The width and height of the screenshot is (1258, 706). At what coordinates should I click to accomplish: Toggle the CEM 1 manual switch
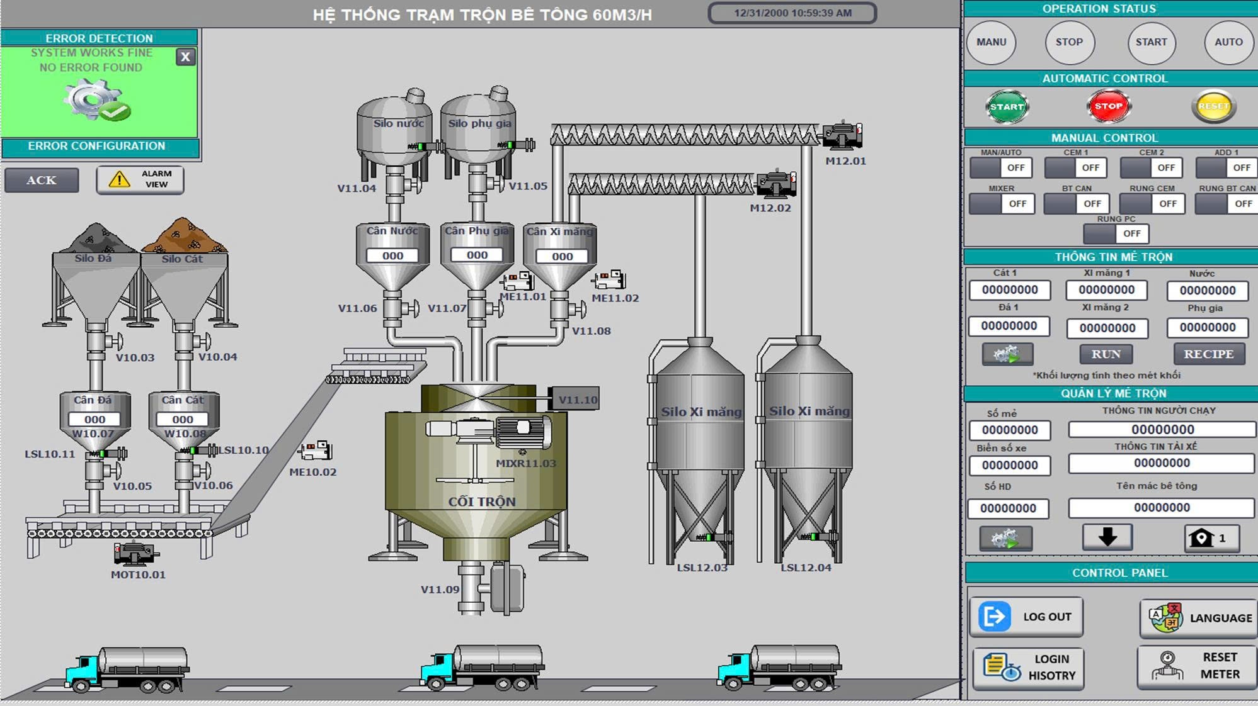point(1076,167)
